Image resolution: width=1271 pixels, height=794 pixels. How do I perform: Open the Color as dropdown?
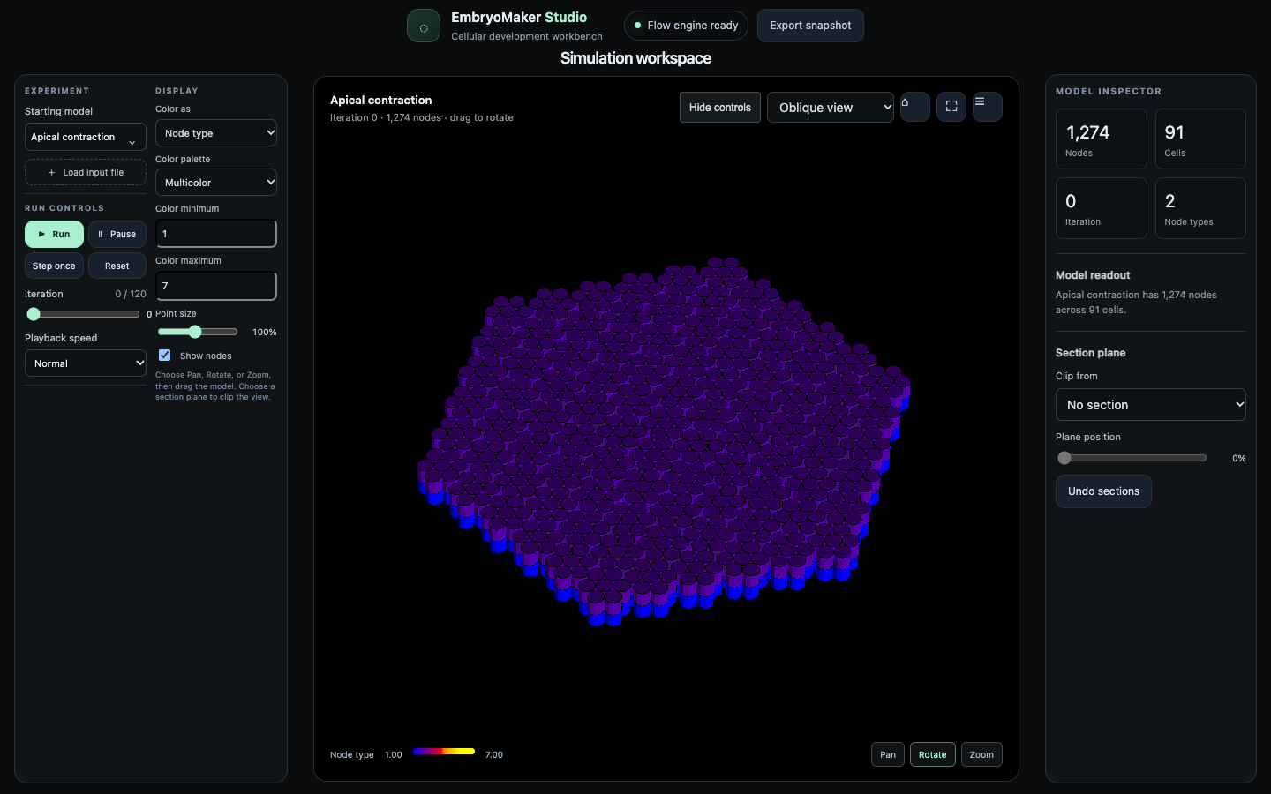click(x=216, y=133)
